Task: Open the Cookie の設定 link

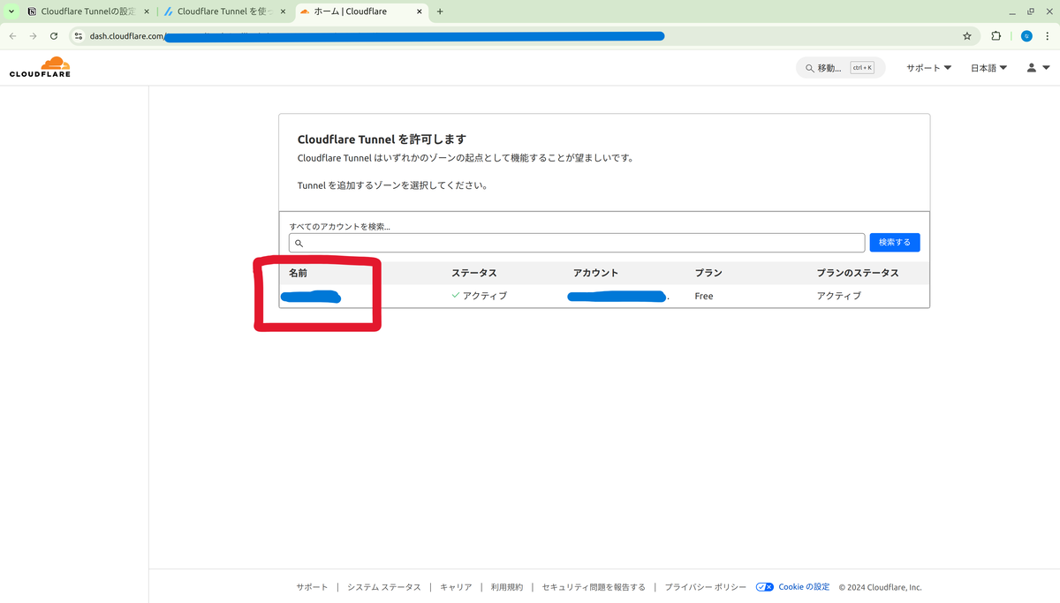Action: point(804,587)
